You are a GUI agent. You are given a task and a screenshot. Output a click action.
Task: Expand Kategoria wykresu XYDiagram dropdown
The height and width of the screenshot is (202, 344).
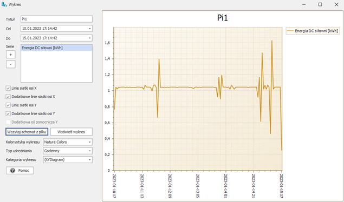[x=89, y=160]
